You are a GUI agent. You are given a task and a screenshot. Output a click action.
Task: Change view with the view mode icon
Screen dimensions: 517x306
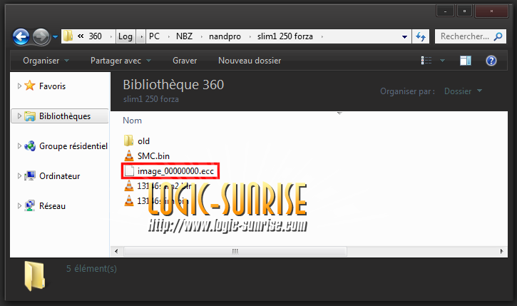coord(427,61)
